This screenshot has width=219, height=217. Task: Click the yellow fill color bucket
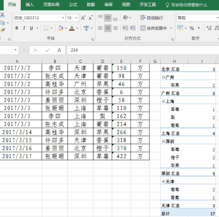click(60, 28)
